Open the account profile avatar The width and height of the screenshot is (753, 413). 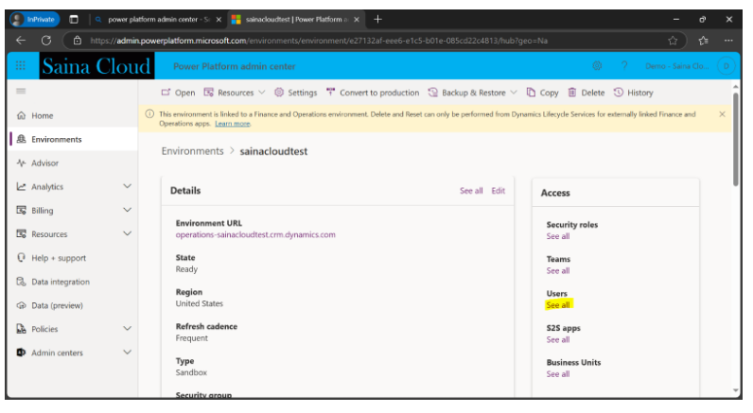point(727,66)
